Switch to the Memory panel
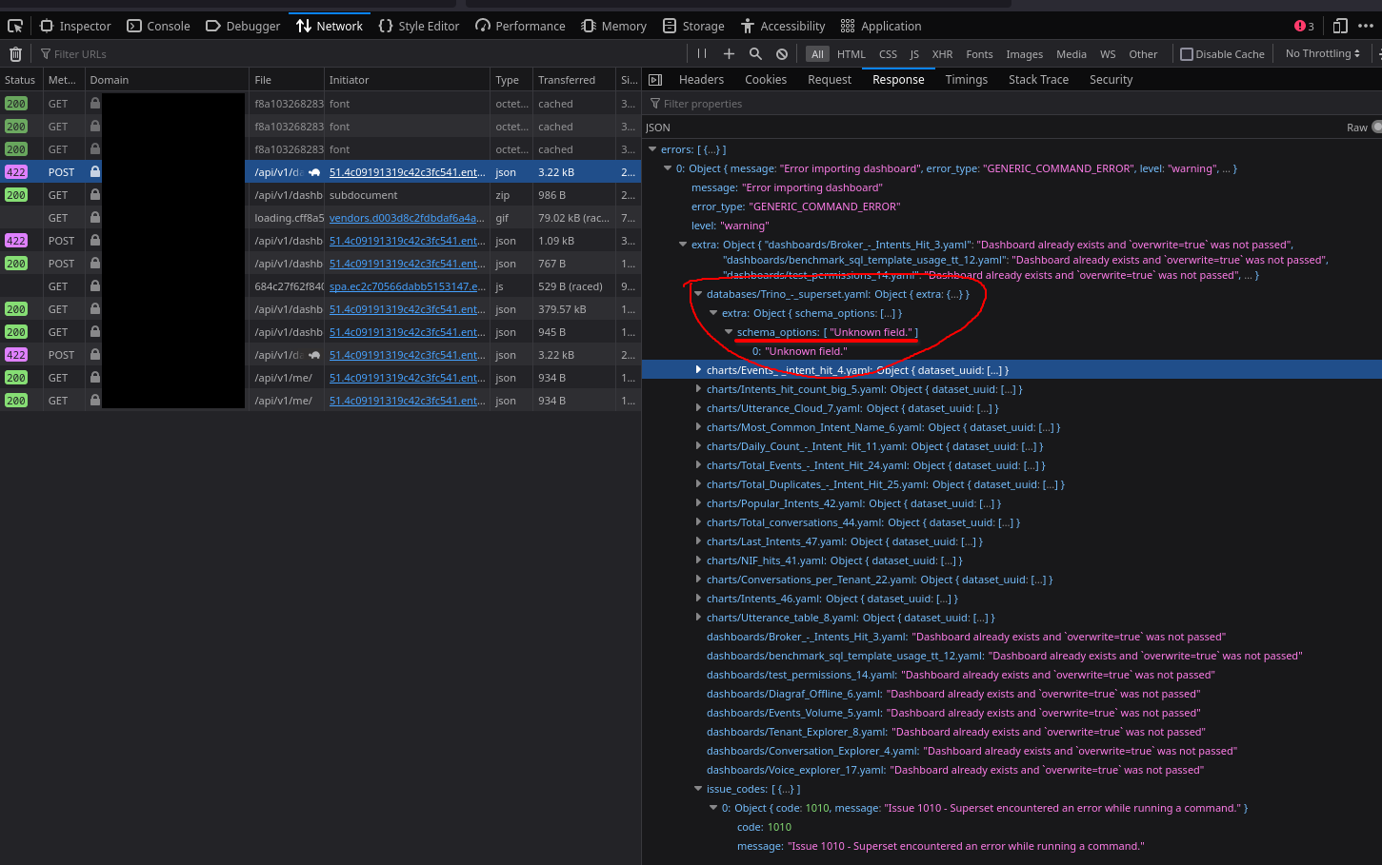This screenshot has height=865, width=1382. point(614,26)
